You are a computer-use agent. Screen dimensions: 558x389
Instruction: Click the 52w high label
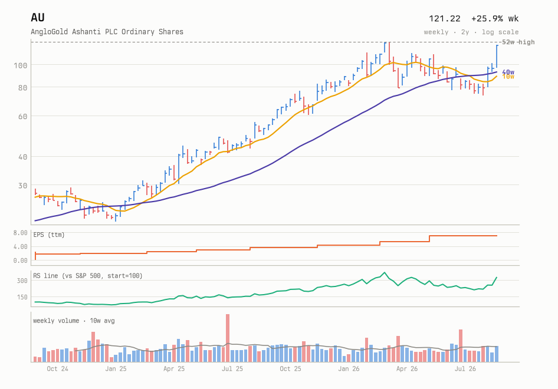518,42
